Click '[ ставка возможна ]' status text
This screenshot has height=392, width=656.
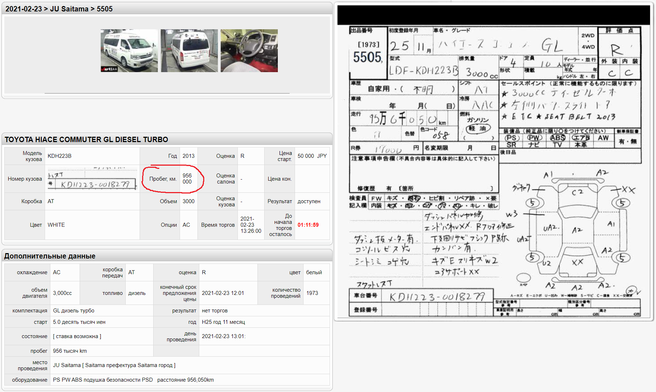(x=77, y=336)
